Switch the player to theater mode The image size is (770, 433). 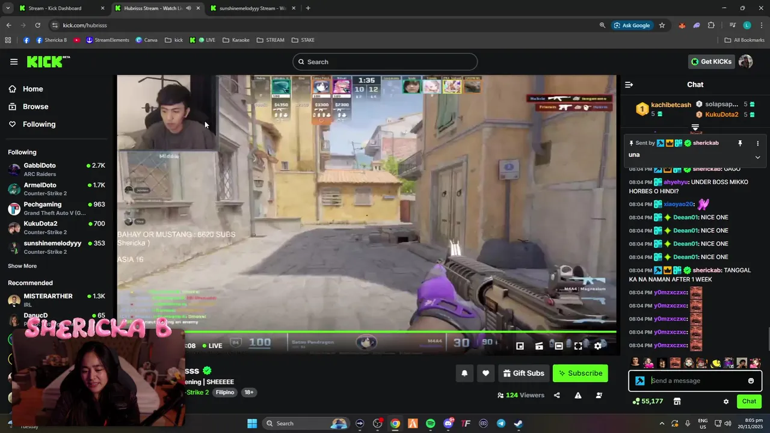click(559, 346)
